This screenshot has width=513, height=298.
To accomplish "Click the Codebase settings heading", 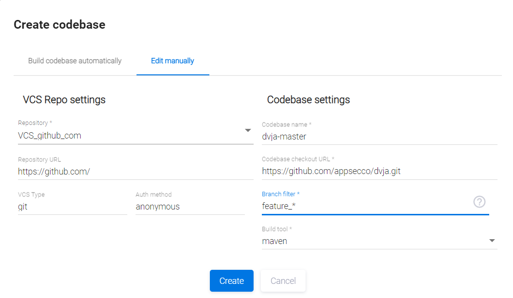I will pos(308,100).
